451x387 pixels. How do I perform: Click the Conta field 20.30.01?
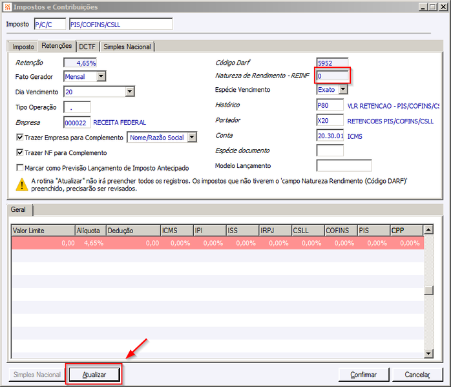pyautogui.click(x=330, y=136)
